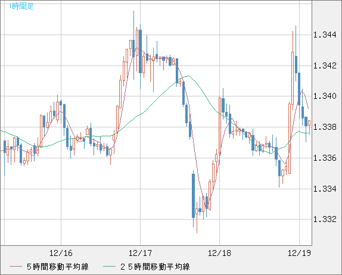Viewport: 342px width, 275px height.
Task: Click the 1.340 price axis label
Action: coord(325,96)
